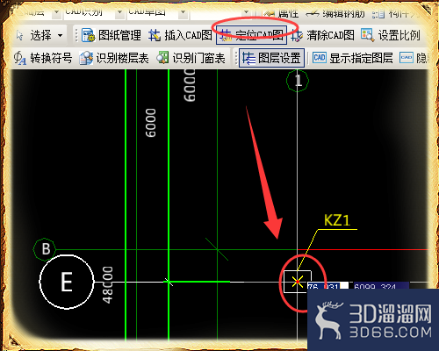Click the first coordinate input field showing 76.031
This screenshot has height=351, width=439.
pos(327,285)
